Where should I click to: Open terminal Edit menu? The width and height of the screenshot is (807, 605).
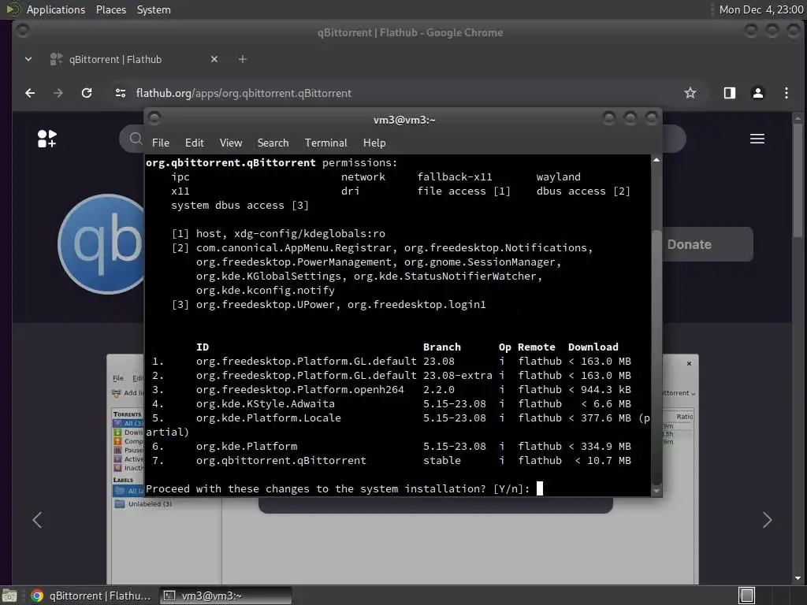195,143
